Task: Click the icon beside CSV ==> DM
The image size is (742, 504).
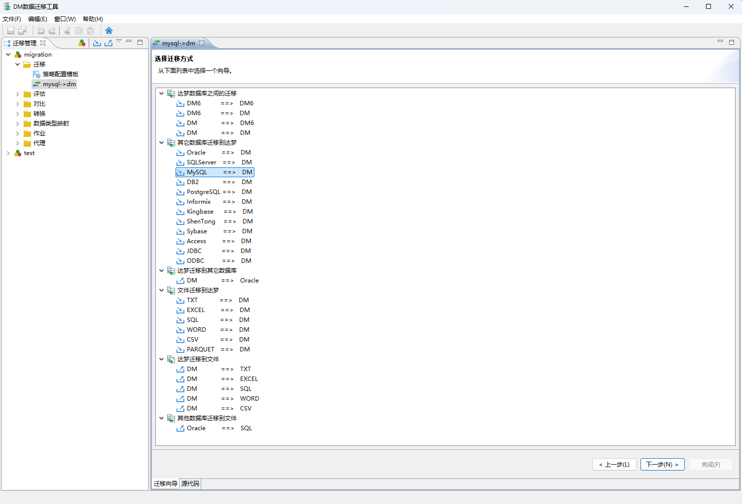Action: 180,340
